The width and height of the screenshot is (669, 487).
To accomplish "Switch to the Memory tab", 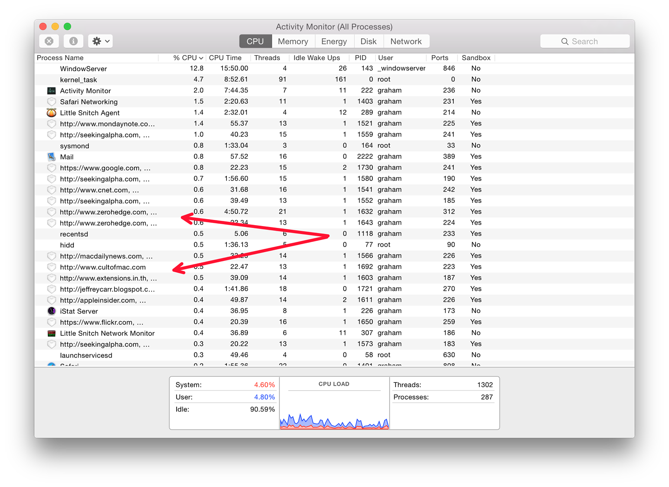I will click(x=293, y=41).
